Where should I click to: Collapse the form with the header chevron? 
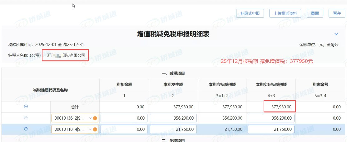click(336, 34)
